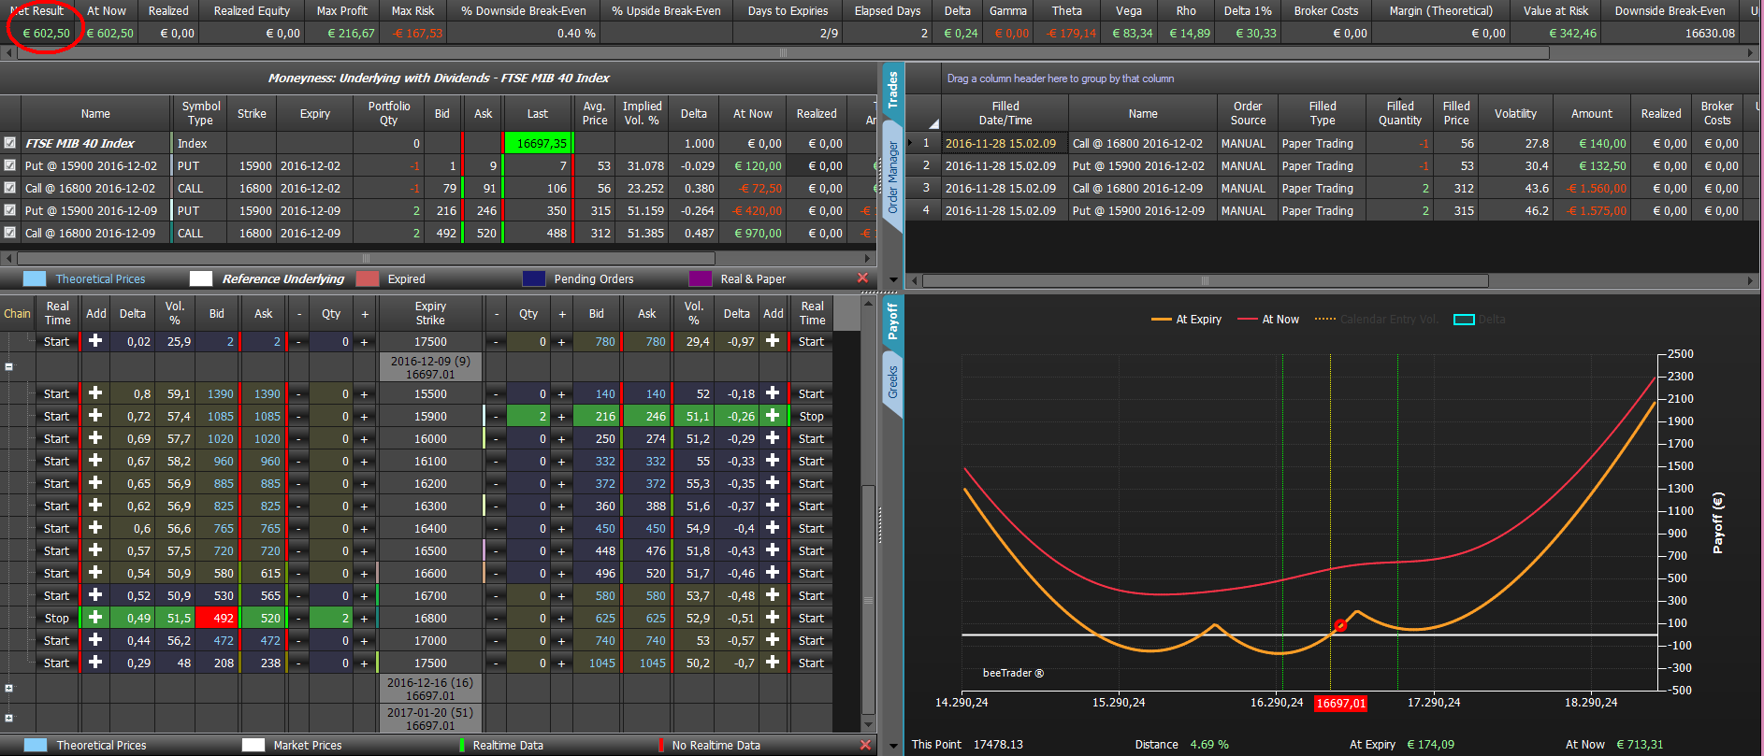This screenshot has width=1764, height=756.
Task: Open the Order Manager side tab
Action: [893, 178]
